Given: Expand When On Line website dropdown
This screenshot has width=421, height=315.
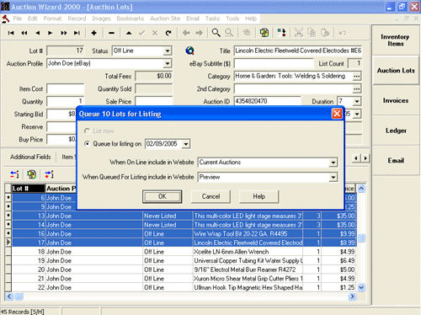Looking at the screenshot, I should (x=333, y=163).
